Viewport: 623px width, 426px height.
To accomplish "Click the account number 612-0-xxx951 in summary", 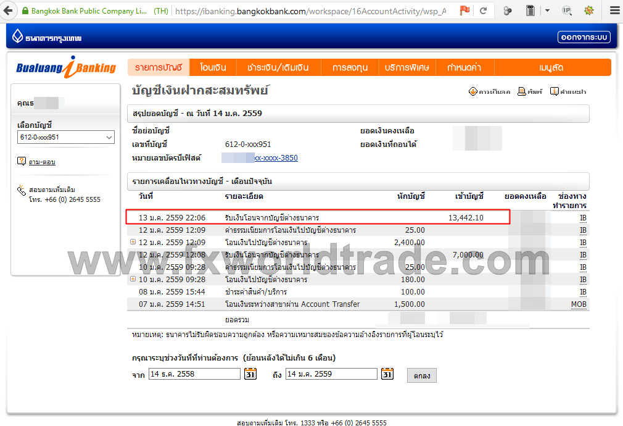I will tap(248, 144).
